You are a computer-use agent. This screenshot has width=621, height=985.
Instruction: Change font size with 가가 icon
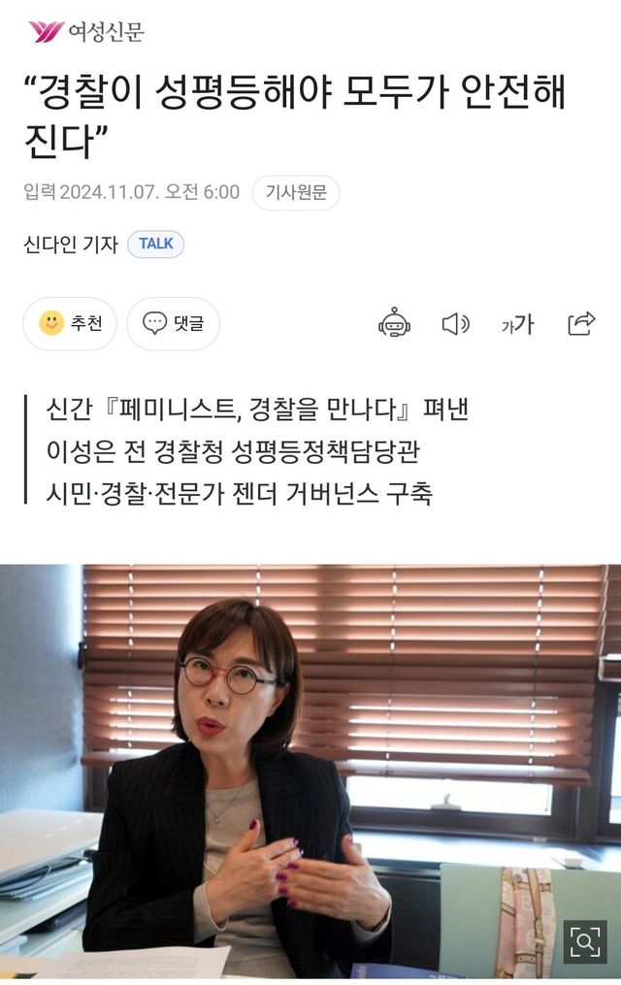click(517, 324)
